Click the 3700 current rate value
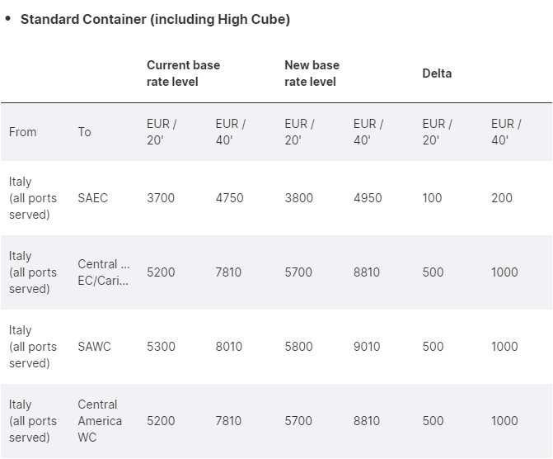 coord(161,198)
